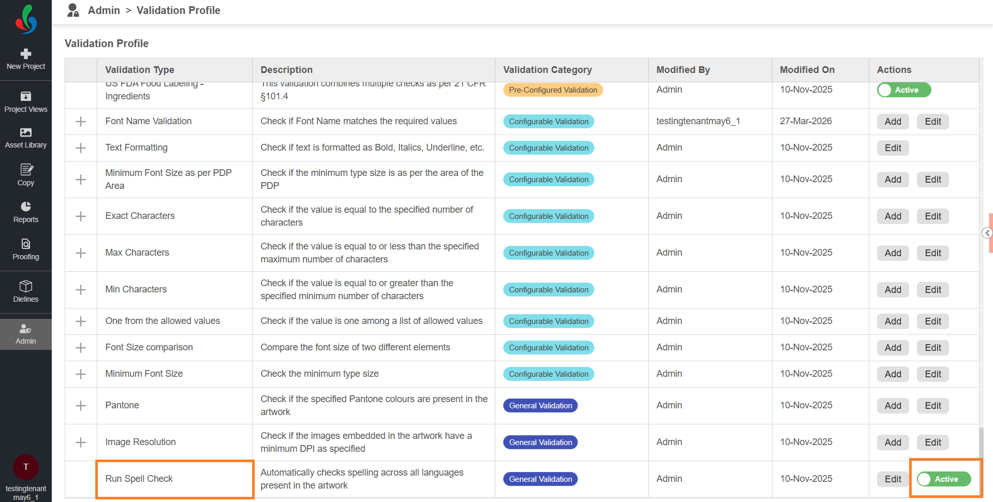Open Dielines from the sidebar
The width and height of the screenshot is (993, 502).
[x=26, y=292]
